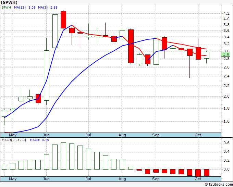Viewport: 233px width, 187px height.
Task: Select the 3.6 price axis label
Action: (x=226, y=31)
